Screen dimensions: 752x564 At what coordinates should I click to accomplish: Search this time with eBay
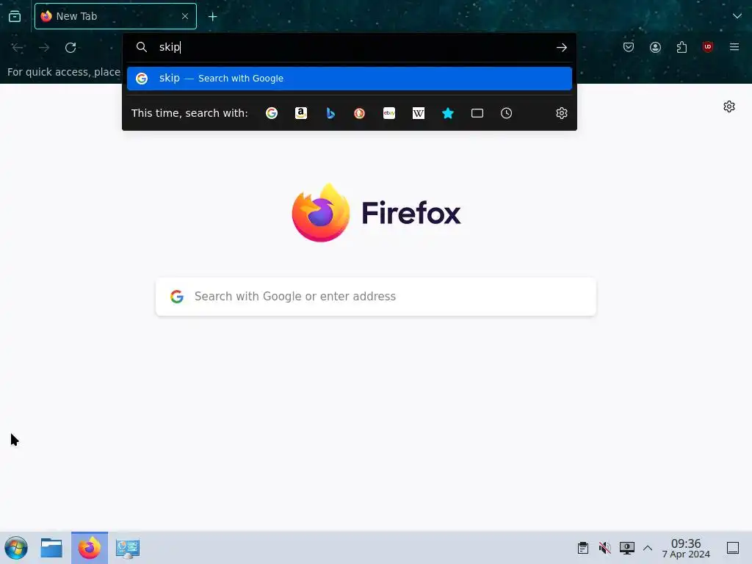click(389, 113)
